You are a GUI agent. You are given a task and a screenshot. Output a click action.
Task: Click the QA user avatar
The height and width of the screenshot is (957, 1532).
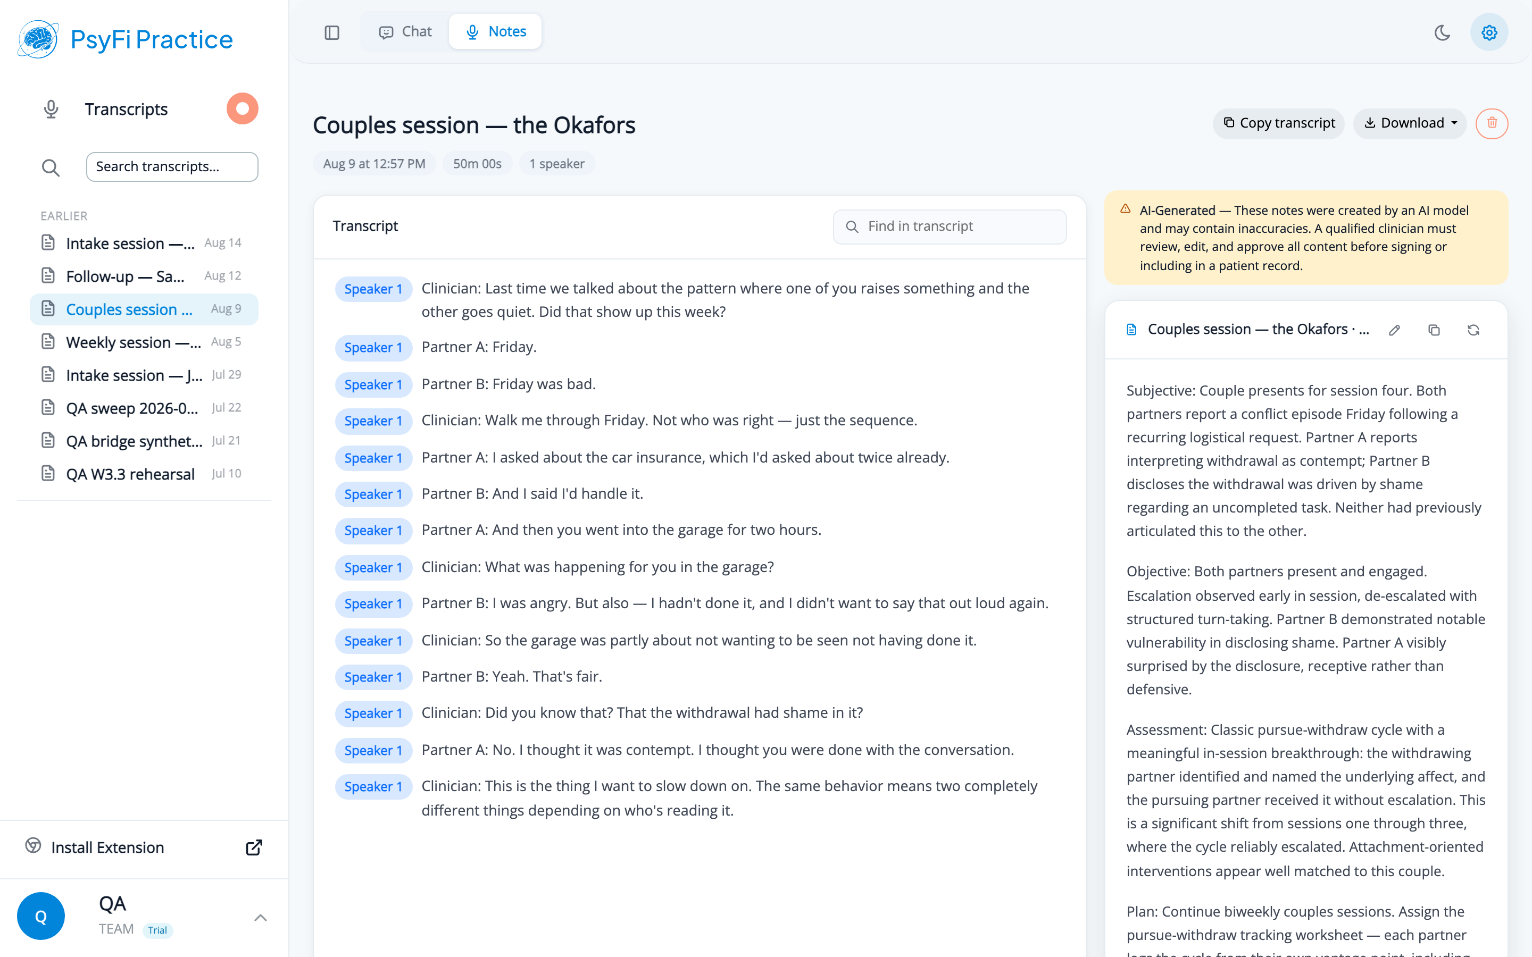click(41, 916)
